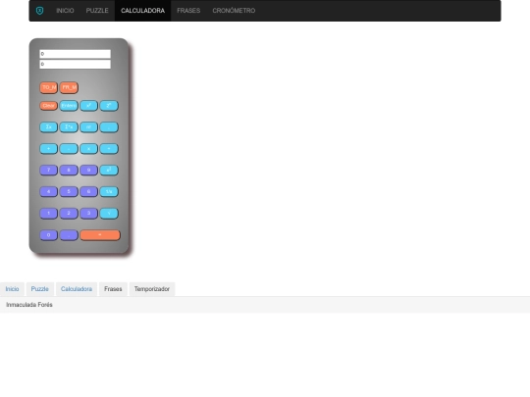Open the CRONÓMETRO navbar item
This screenshot has width=530, height=397.
[234, 11]
